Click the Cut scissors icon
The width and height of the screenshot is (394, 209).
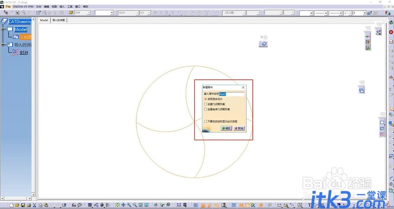coord(34,205)
